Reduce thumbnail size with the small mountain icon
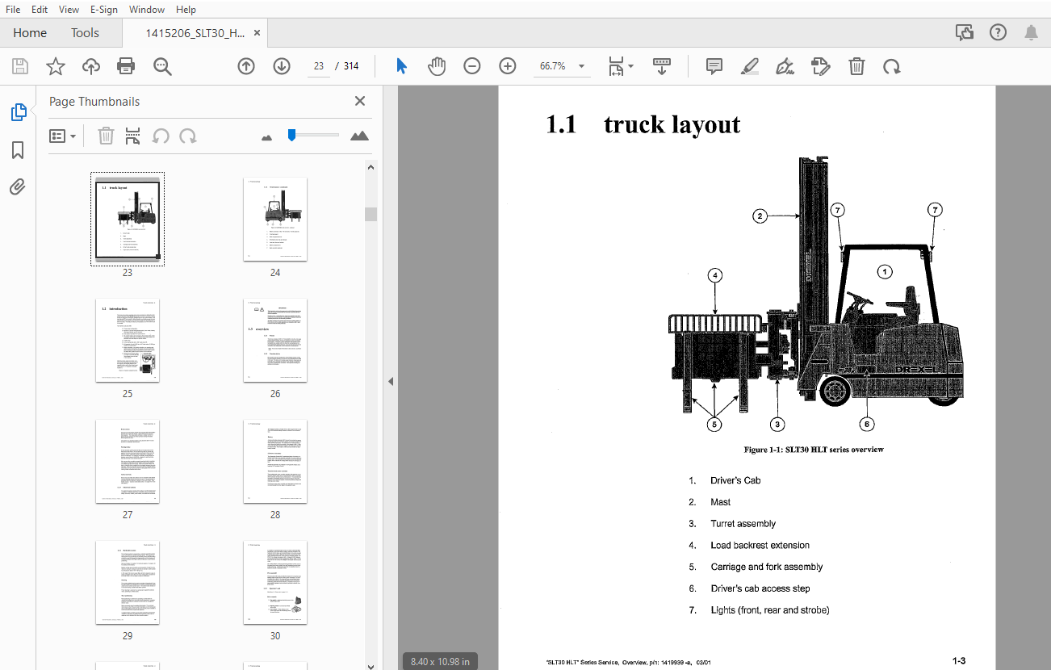The height and width of the screenshot is (670, 1051). (x=267, y=137)
